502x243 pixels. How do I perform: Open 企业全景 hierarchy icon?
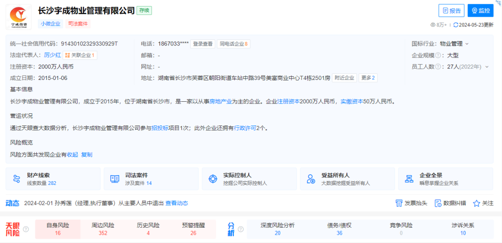click(x=409, y=179)
